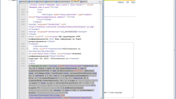
Task: Collapse the code fold at line 660
Action: pyautogui.click(x=28, y=12)
